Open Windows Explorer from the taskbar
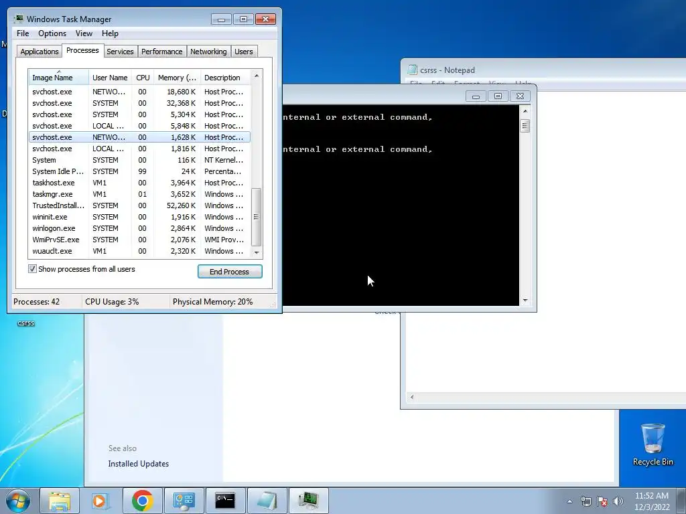Screen dimensions: 686x514 pos(60,501)
